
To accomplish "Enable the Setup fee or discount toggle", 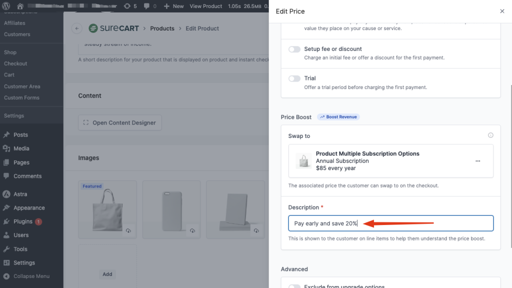I will point(294,49).
